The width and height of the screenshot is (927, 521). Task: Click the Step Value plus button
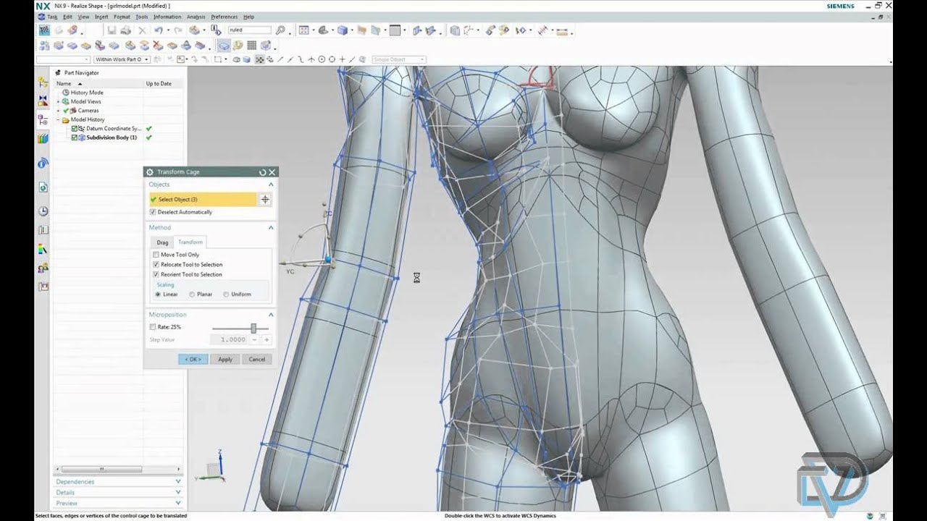pos(267,339)
